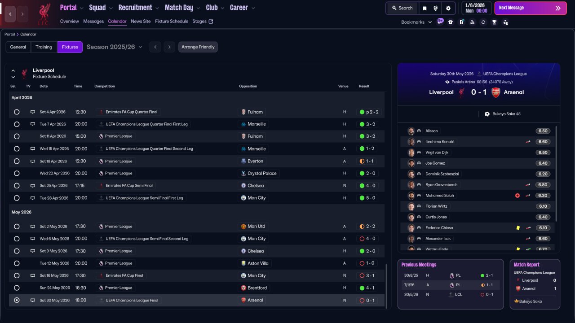
Task: Select the Tue 7 Apr Marseille fixture radio
Action: pyautogui.click(x=17, y=124)
